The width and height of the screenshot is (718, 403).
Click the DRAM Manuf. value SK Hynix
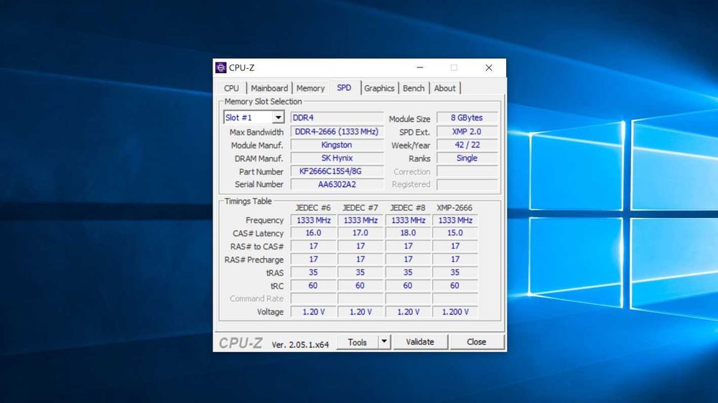[x=337, y=158]
